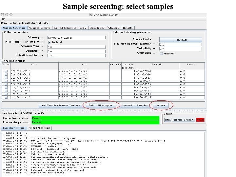Viewport: 236px width, 177px height.
Task: Click the location cell in the Dps1 row
Action: click(x=192, y=71)
